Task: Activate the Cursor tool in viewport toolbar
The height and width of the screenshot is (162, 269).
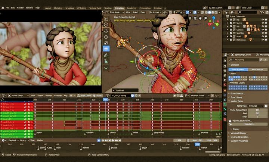Action: coord(106,24)
